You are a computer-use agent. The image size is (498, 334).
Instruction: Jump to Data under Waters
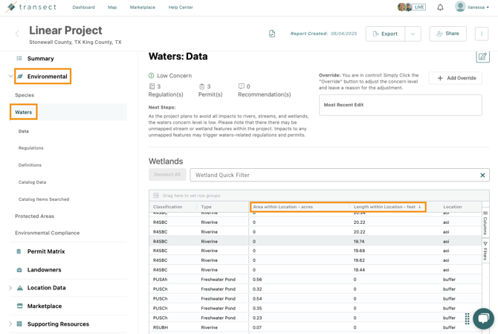24,131
